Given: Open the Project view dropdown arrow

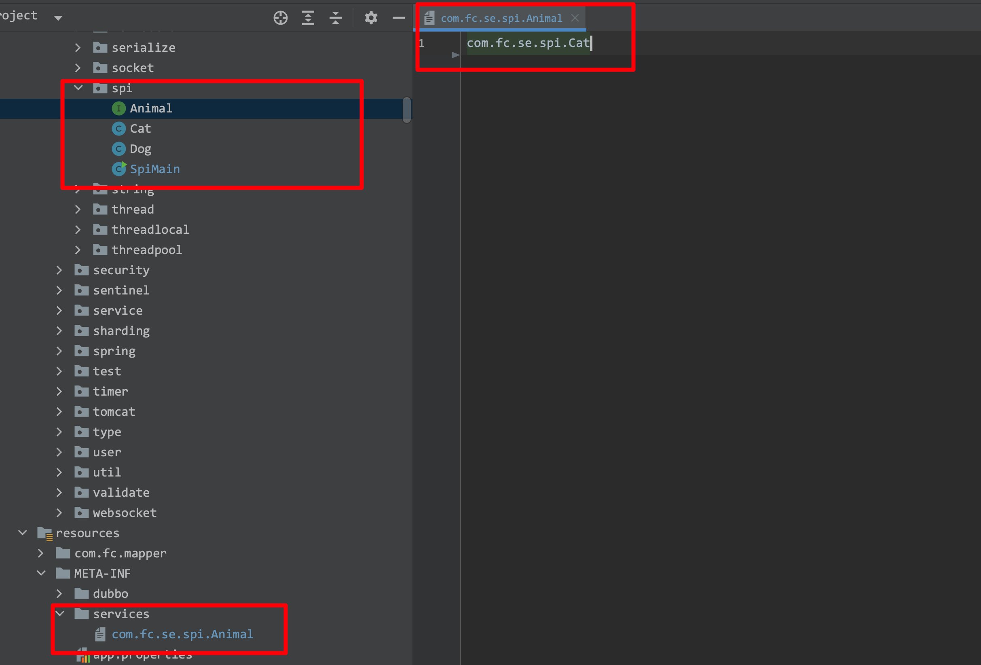Looking at the screenshot, I should 58,18.
